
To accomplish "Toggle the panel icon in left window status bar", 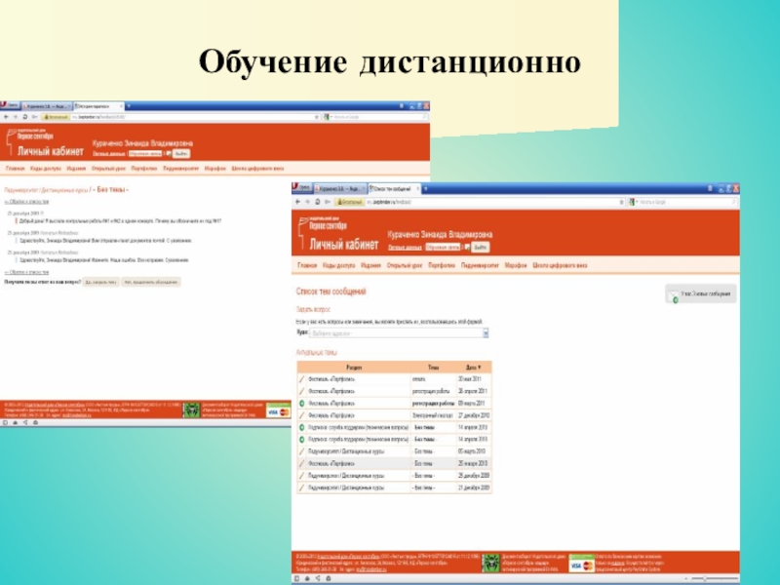I will click(x=5, y=423).
